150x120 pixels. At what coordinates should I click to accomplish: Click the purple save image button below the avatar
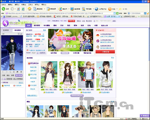coord(19,75)
